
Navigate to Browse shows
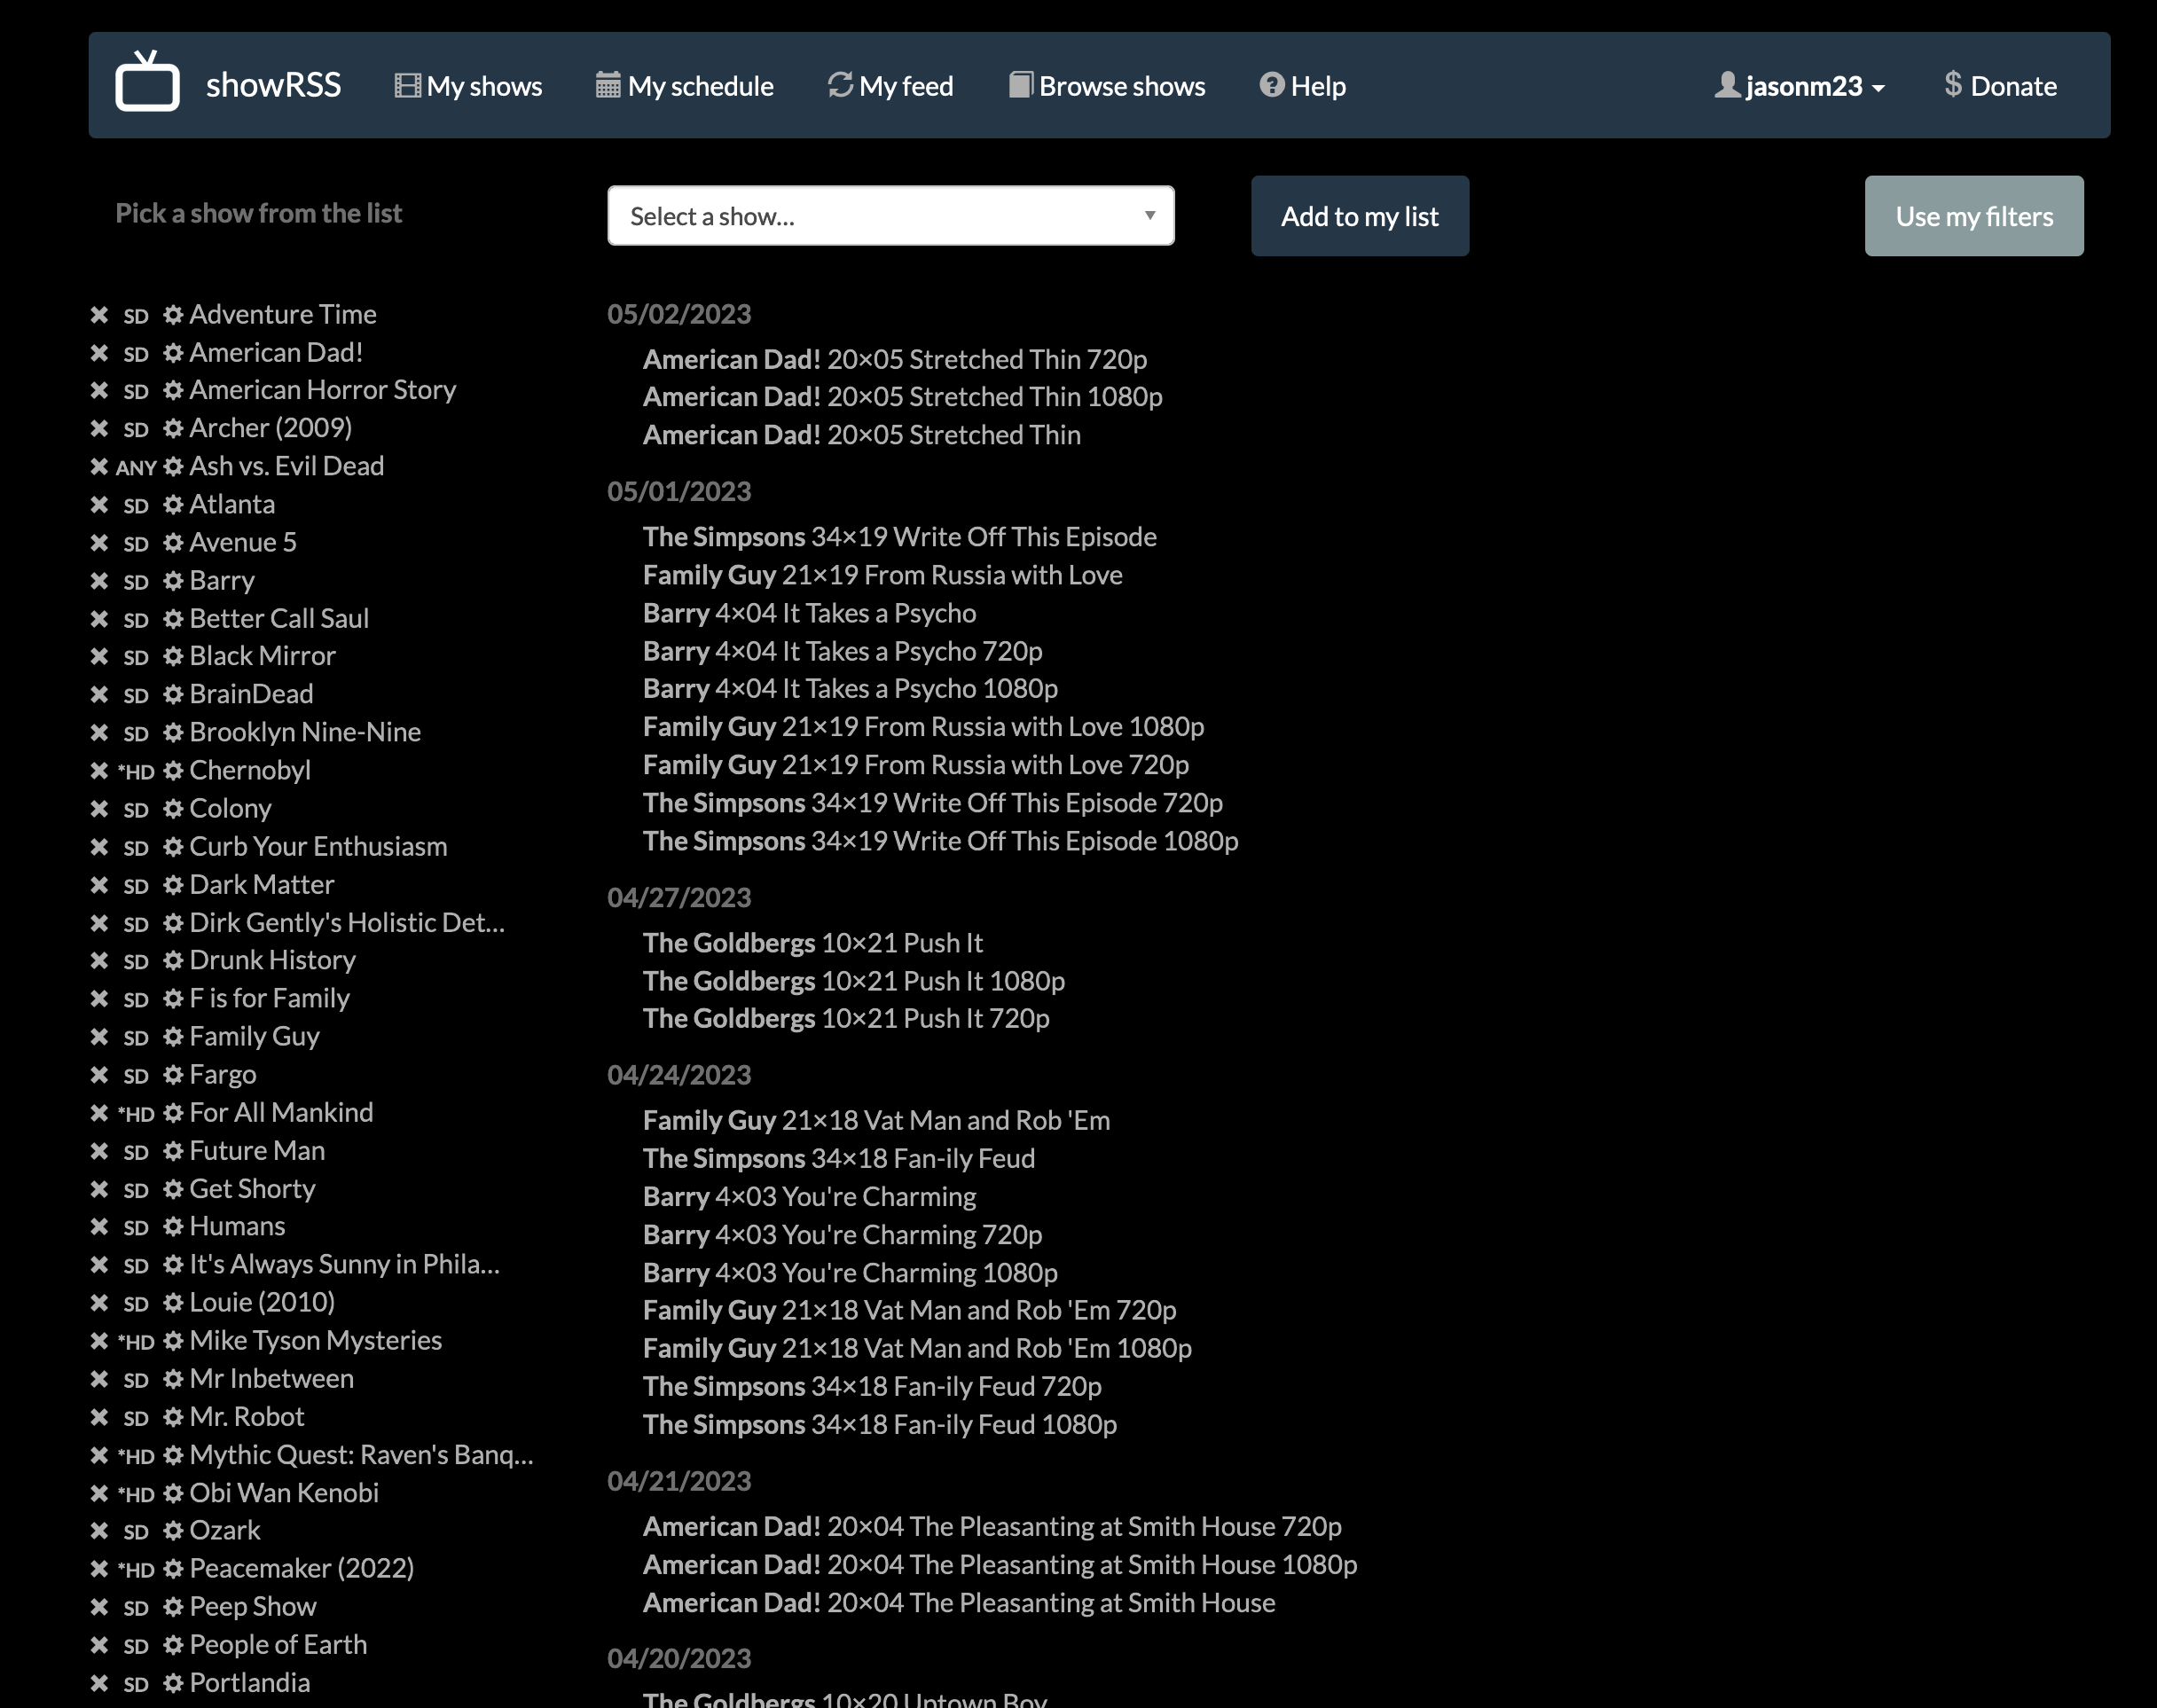click(x=1107, y=86)
